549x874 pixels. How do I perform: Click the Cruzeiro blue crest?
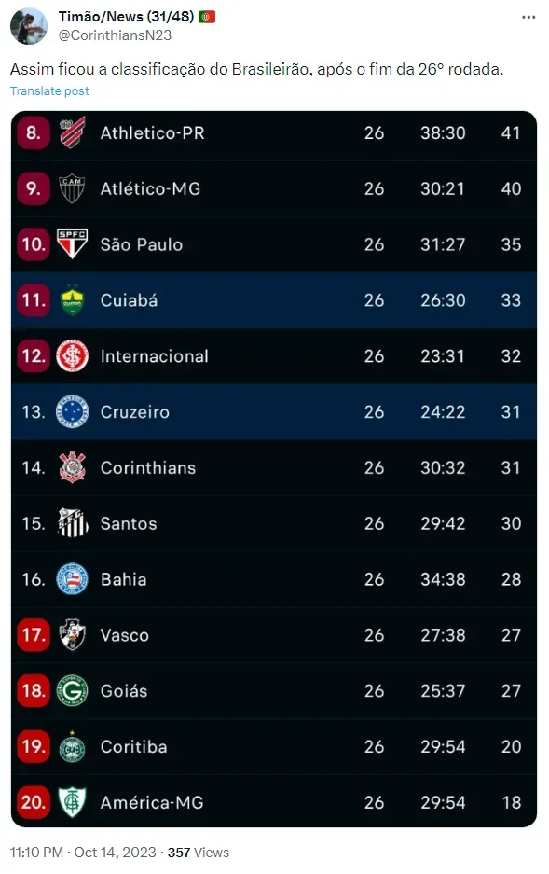73,412
